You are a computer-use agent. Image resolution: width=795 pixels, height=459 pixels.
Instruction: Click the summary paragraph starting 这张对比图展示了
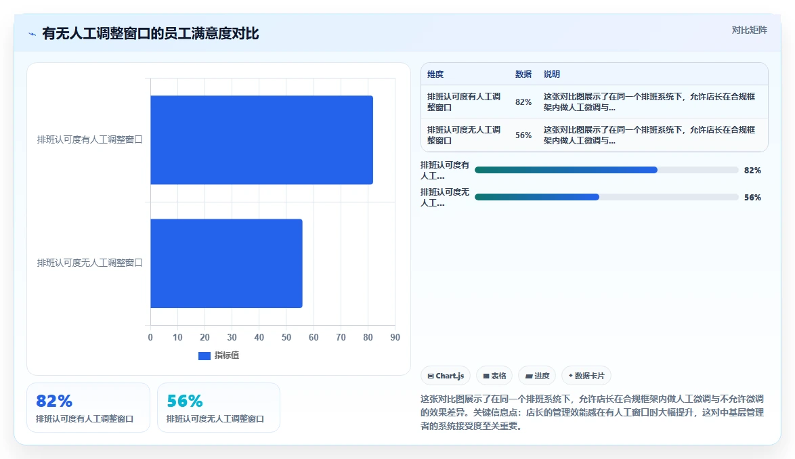pos(593,412)
